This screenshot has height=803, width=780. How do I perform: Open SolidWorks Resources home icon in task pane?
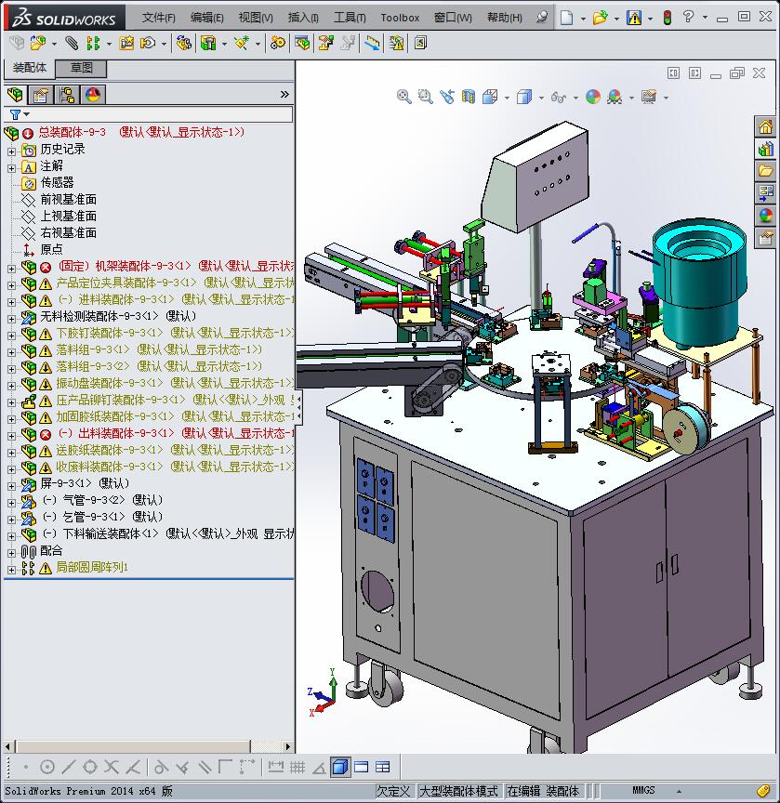pyautogui.click(x=765, y=127)
